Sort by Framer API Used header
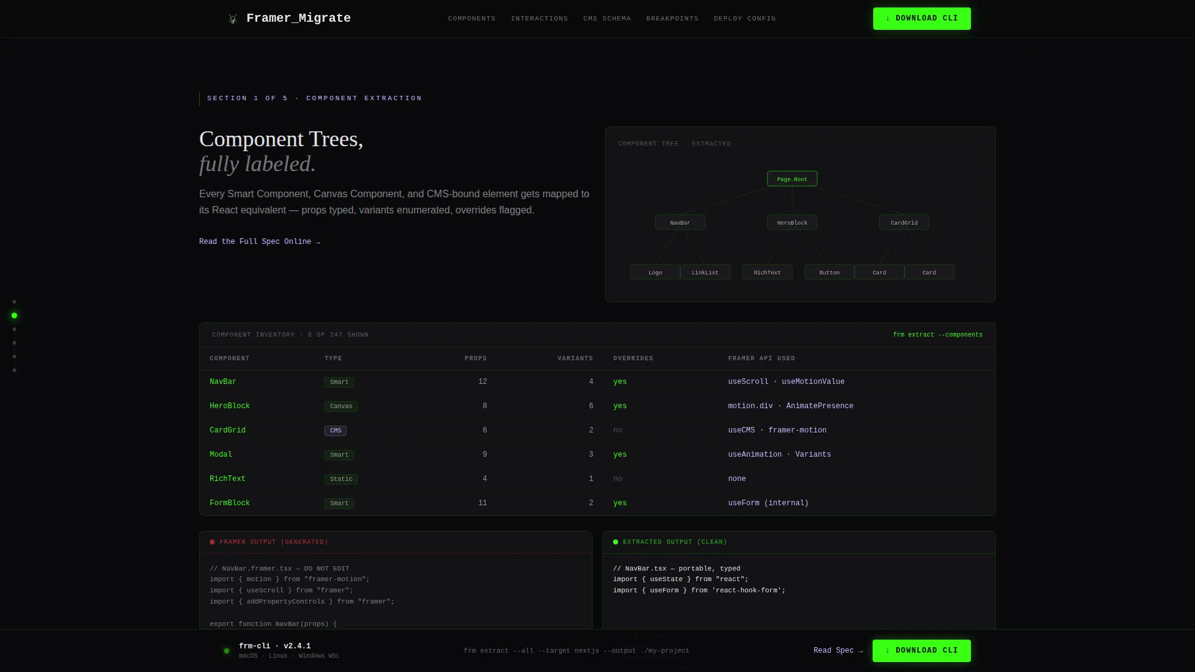This screenshot has height=672, width=1195. (x=761, y=358)
